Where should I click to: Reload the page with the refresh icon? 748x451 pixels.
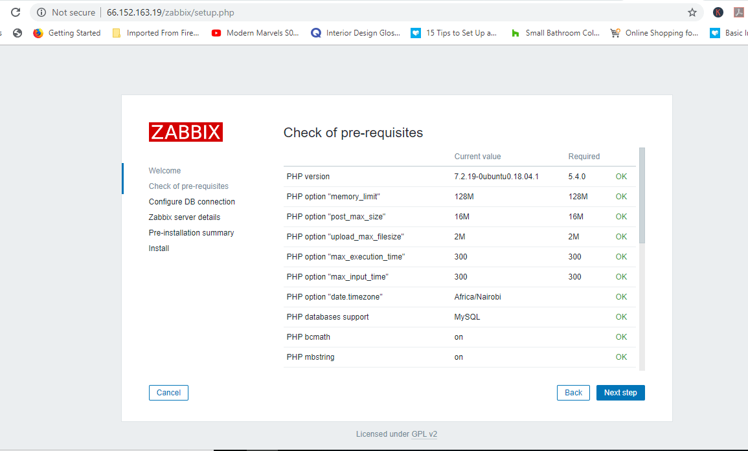point(16,12)
